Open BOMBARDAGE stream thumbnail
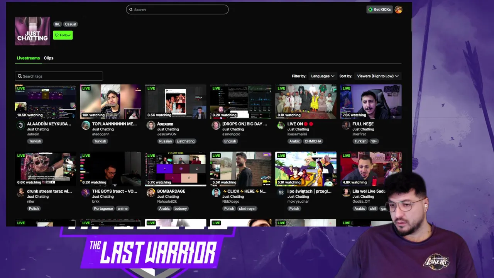Image resolution: width=494 pixels, height=278 pixels. click(x=176, y=169)
